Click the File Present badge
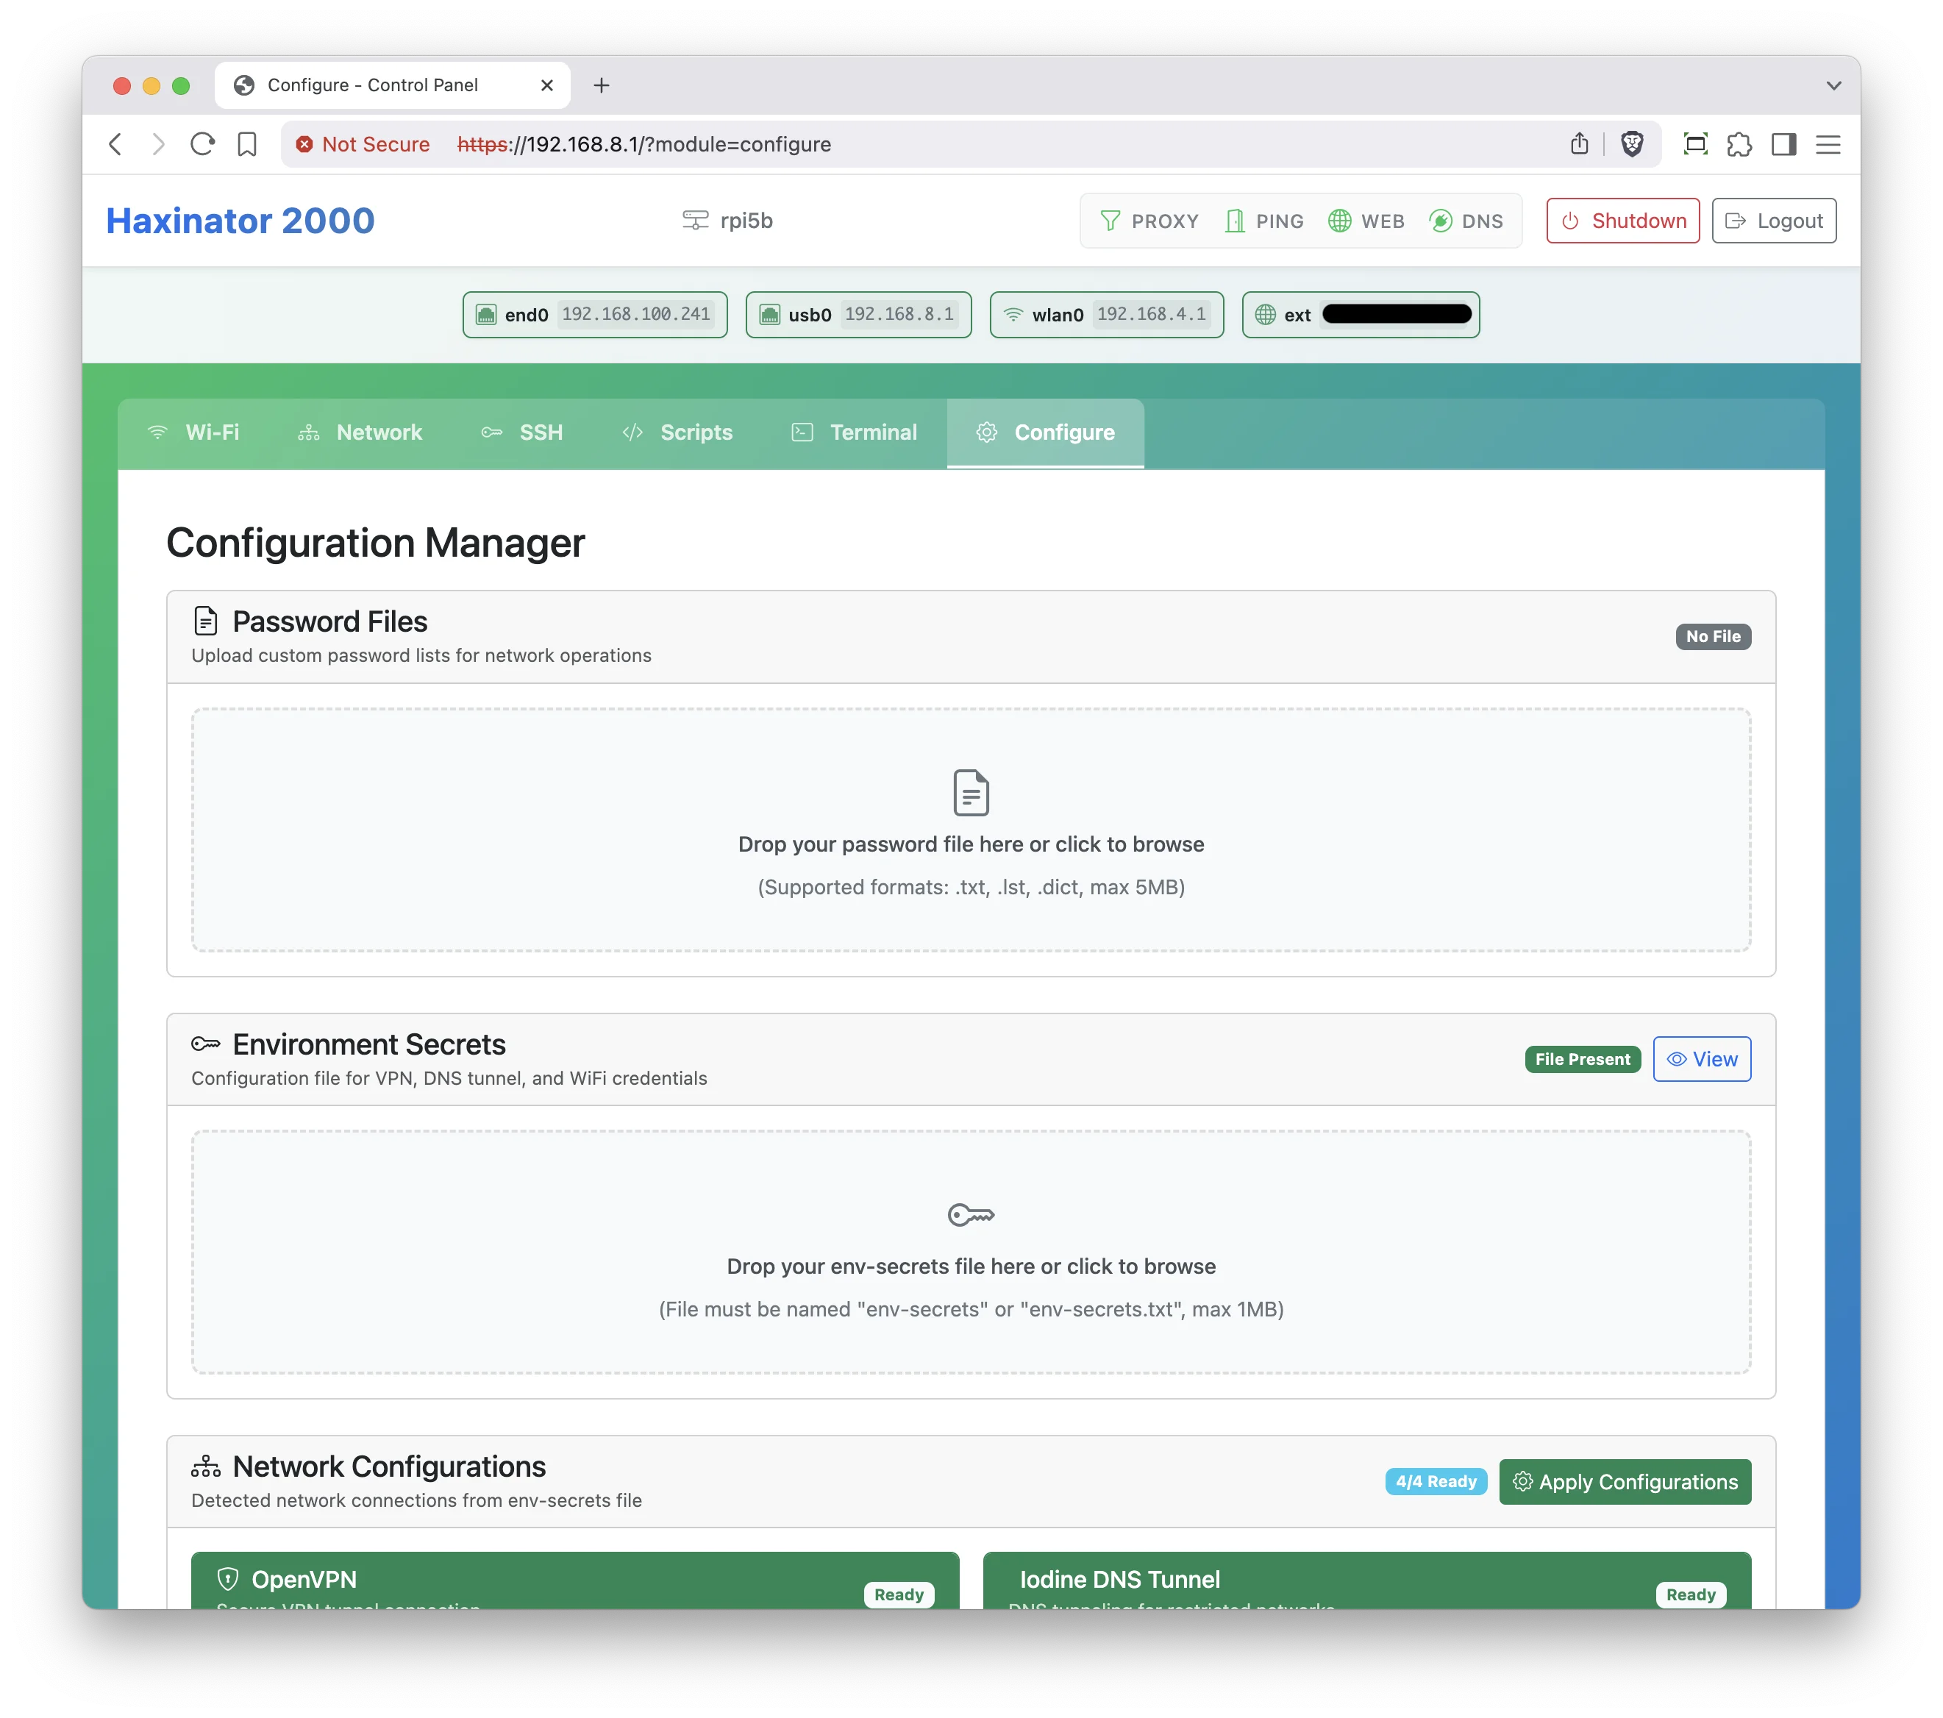The width and height of the screenshot is (1943, 1718). [1583, 1059]
